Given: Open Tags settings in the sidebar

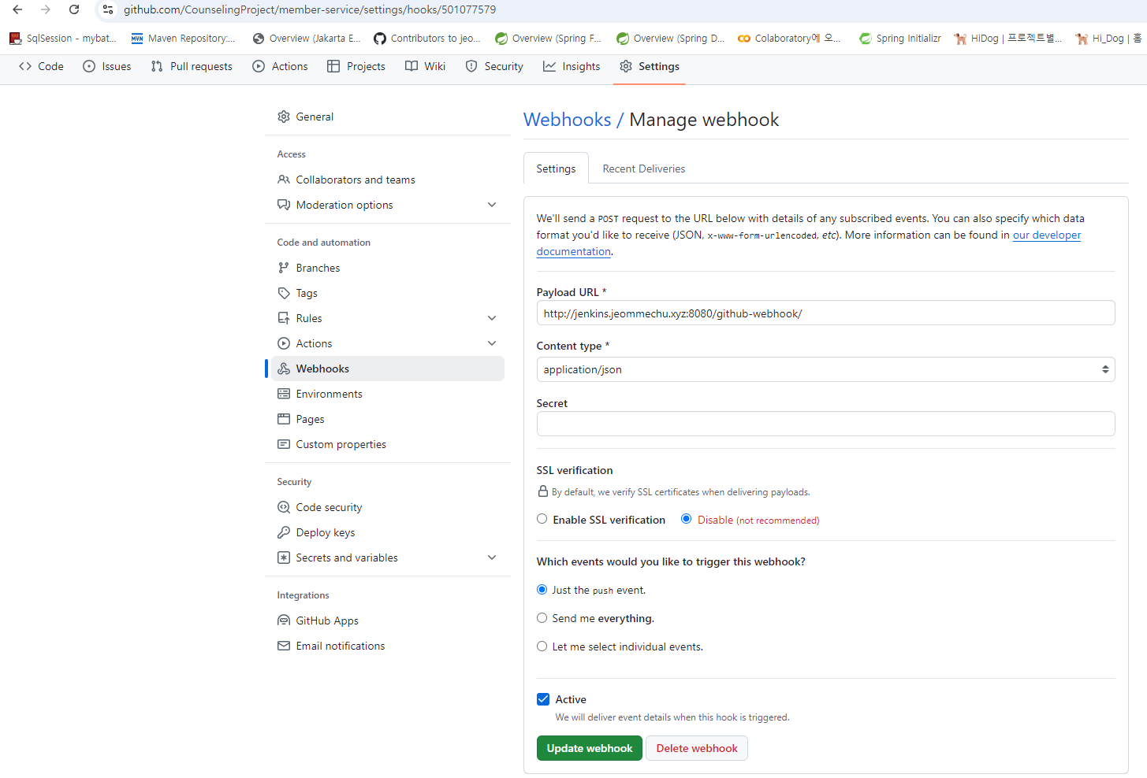Looking at the screenshot, I should [x=388, y=293].
